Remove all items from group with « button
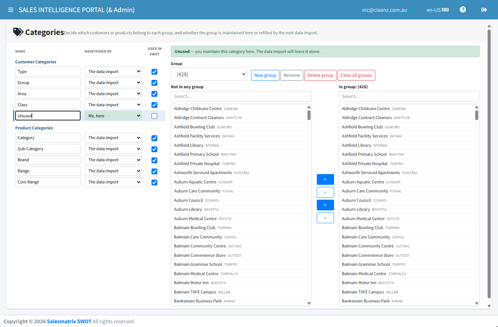The width and height of the screenshot is (498, 327). pos(325,218)
